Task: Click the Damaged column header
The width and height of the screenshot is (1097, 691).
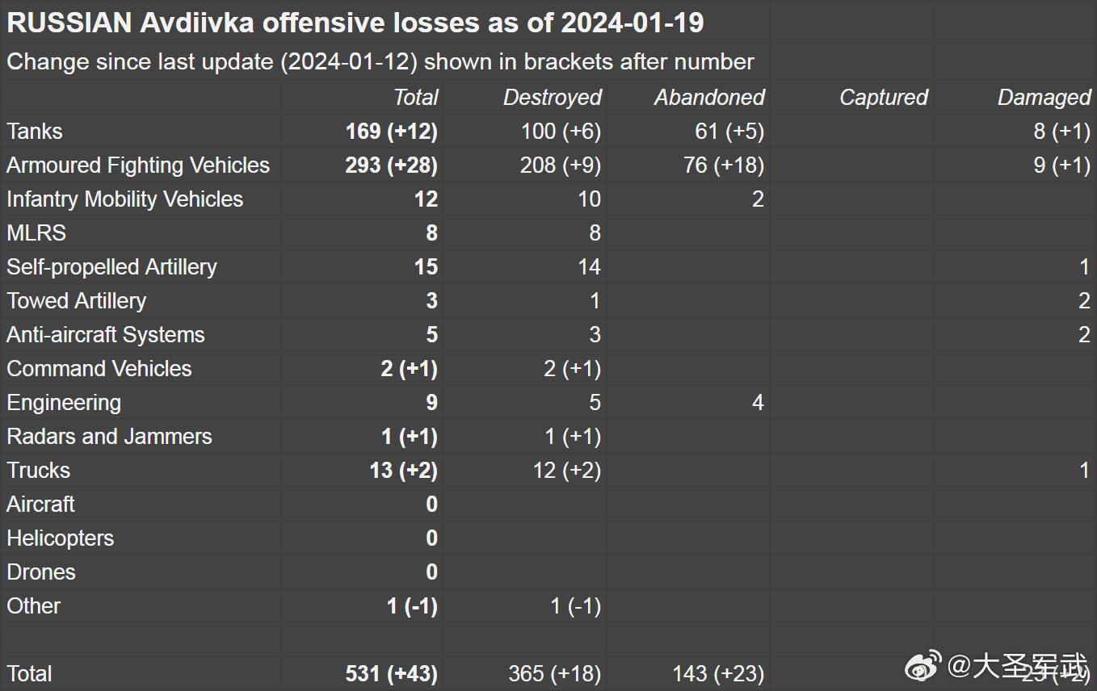Action: pyautogui.click(x=1044, y=98)
